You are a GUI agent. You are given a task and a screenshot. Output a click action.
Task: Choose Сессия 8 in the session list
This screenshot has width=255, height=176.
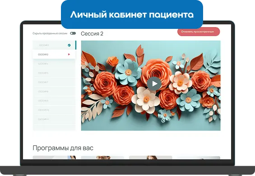point(54,92)
